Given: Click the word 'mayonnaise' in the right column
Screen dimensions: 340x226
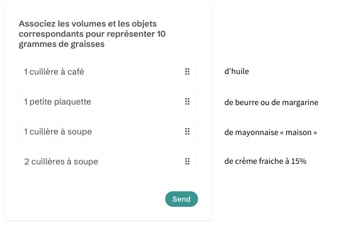Looking at the screenshot, I should pos(255,132).
